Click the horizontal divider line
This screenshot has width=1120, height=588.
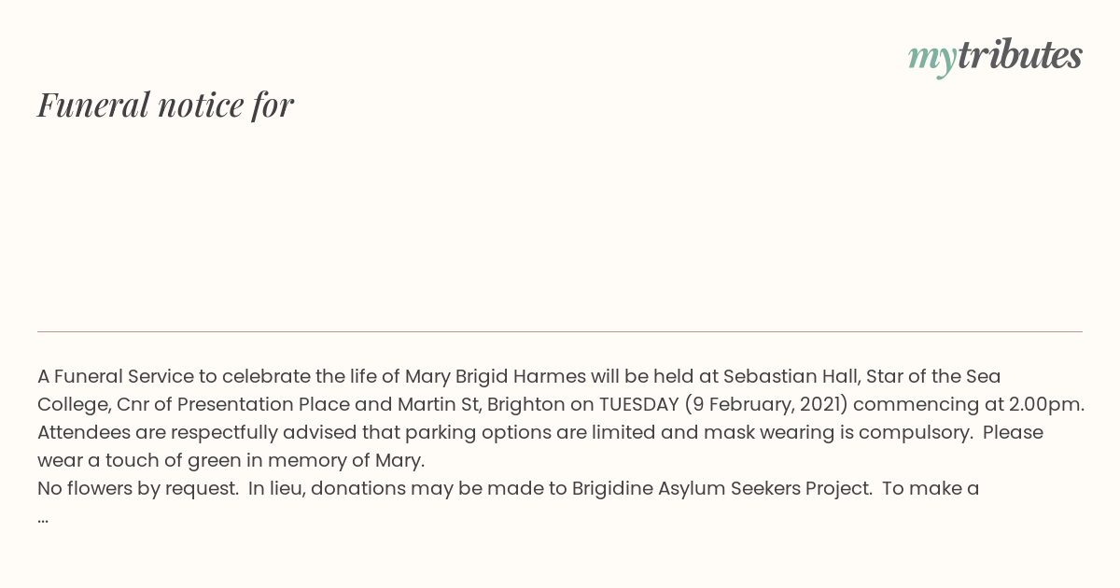pos(560,331)
